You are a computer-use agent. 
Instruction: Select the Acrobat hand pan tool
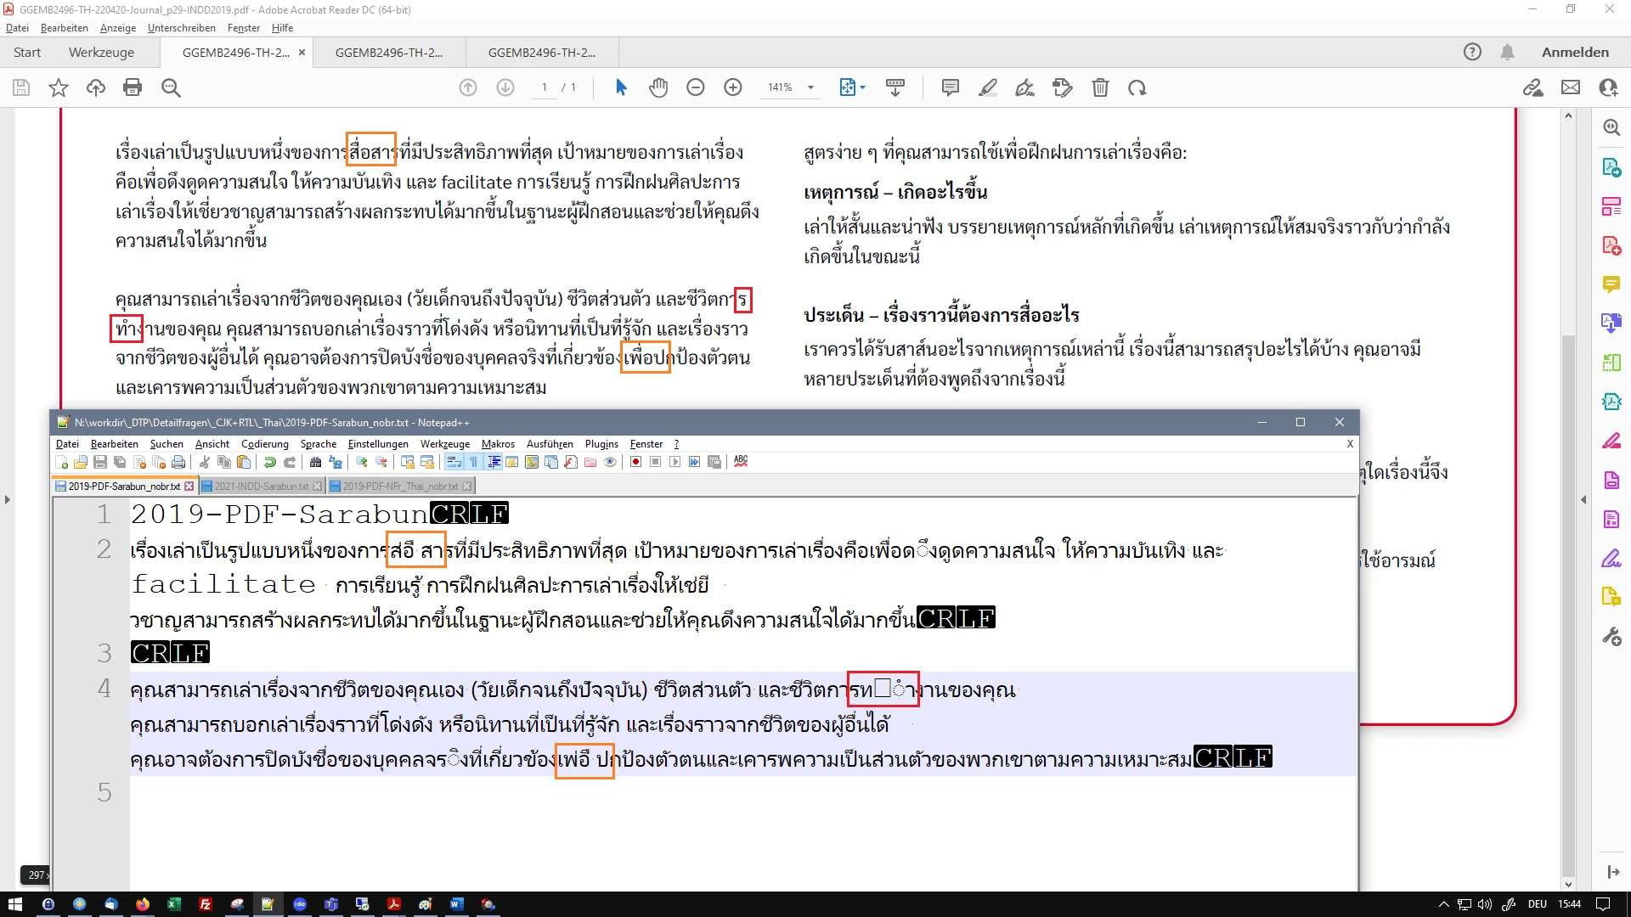click(658, 87)
